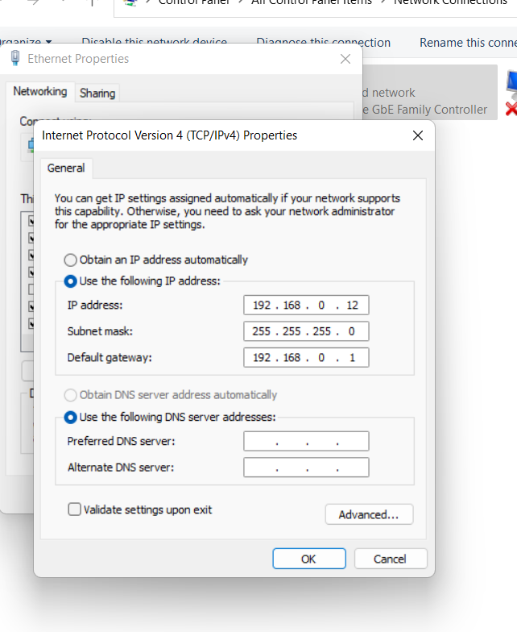
Task: Select the GbE Family Controller adapter
Action: click(x=430, y=92)
